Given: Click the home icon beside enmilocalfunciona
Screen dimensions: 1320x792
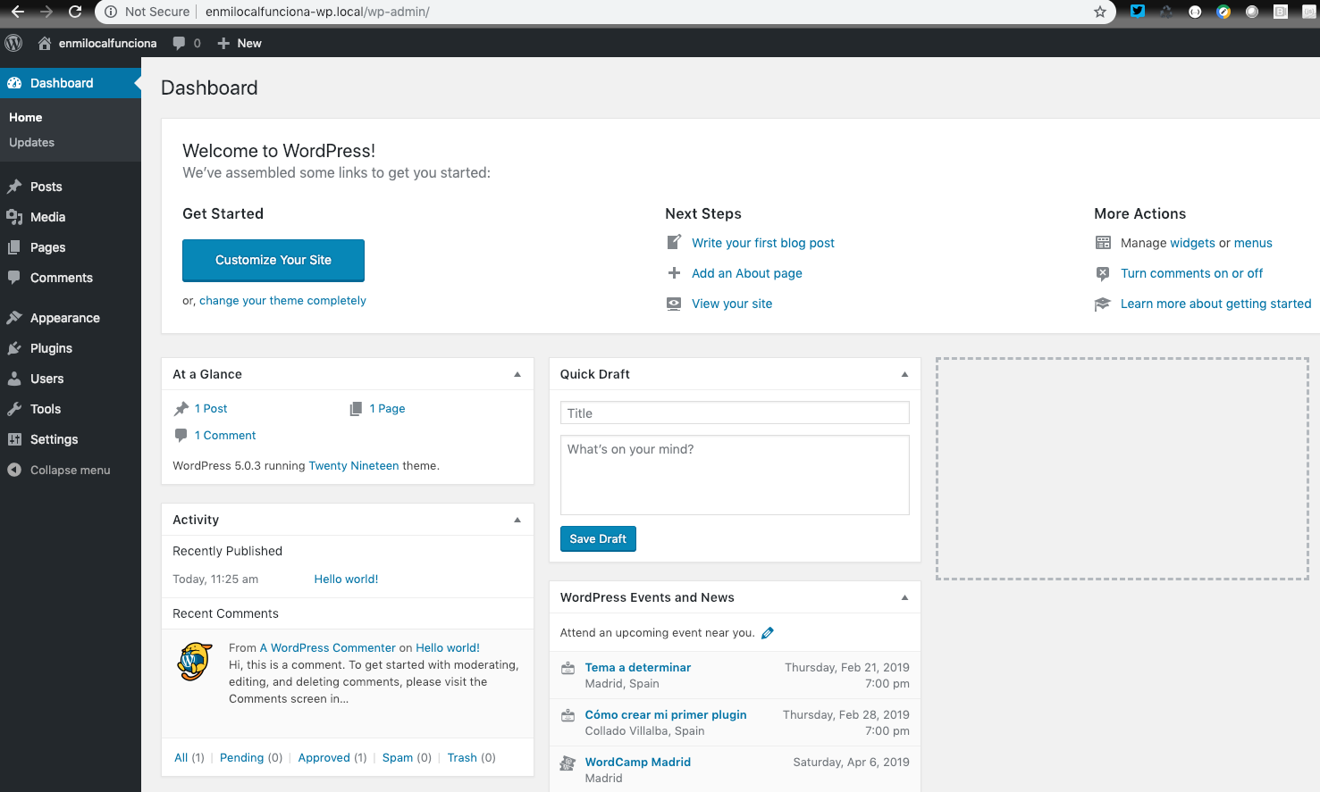Looking at the screenshot, I should pyautogui.click(x=44, y=43).
